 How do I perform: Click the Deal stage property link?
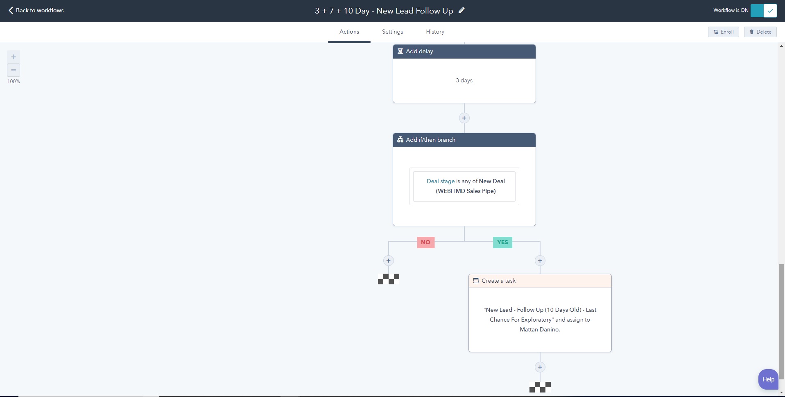tap(441, 181)
